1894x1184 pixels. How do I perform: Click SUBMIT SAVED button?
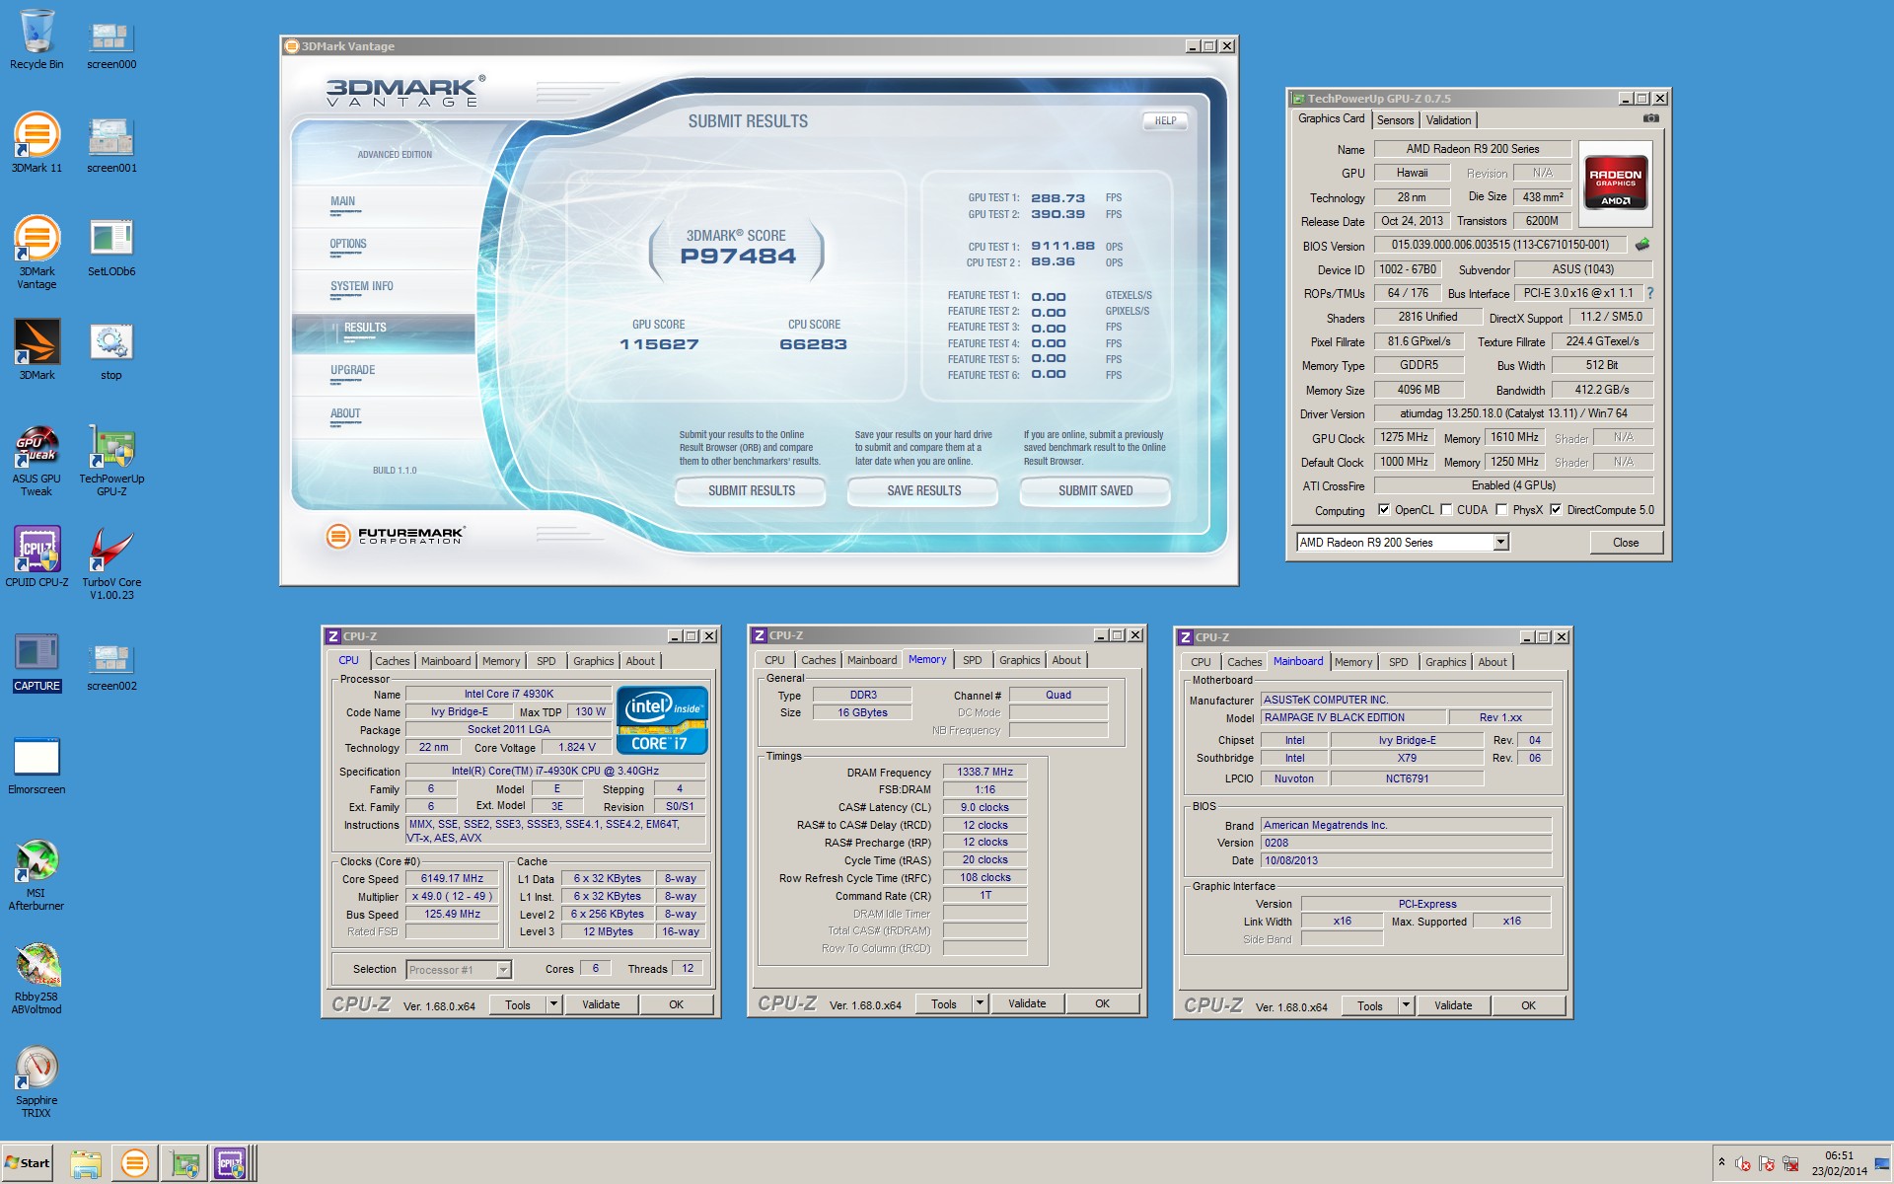click(1095, 490)
